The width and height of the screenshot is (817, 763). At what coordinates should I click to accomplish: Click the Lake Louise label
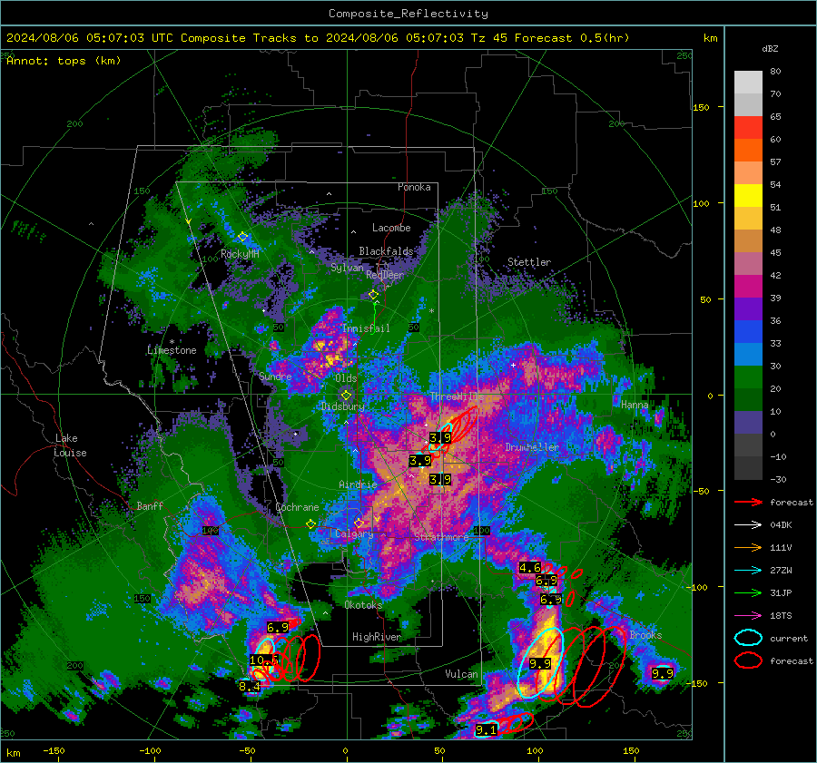[x=70, y=445]
